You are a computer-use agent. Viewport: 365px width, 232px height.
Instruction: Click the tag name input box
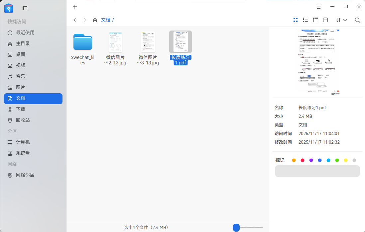tap(317, 171)
